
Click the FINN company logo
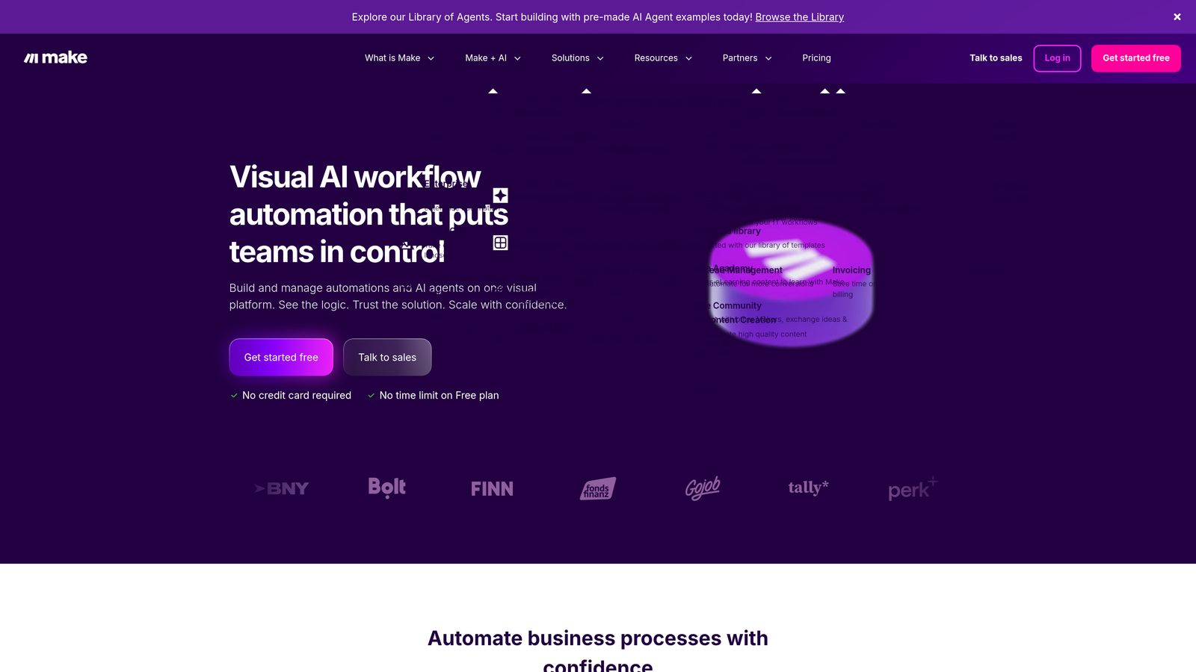(x=492, y=488)
